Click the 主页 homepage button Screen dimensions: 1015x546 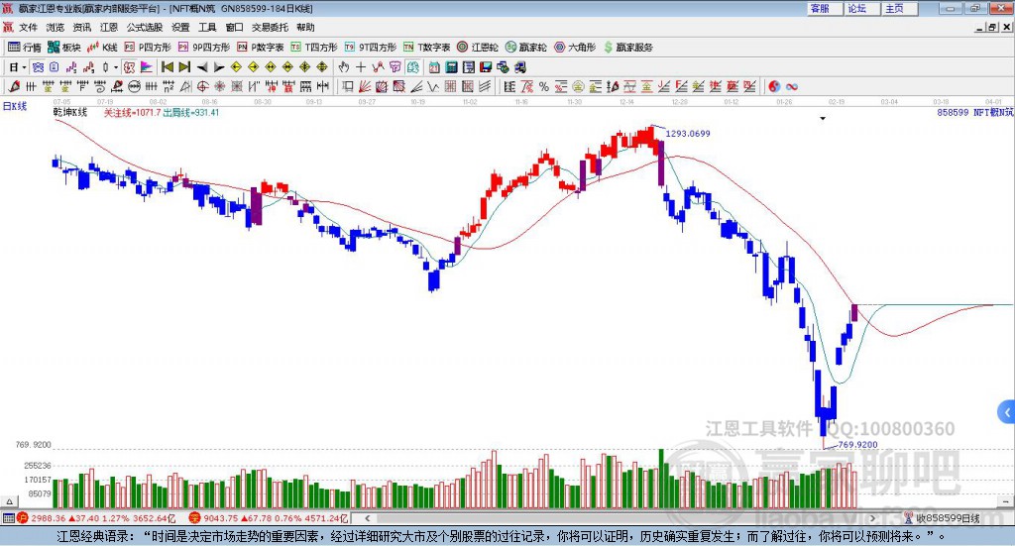[900, 8]
